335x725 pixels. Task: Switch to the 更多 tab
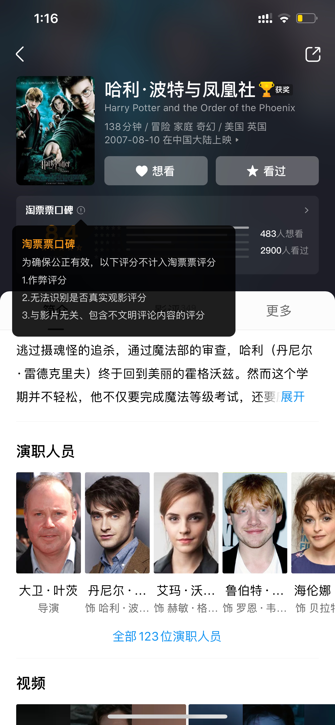pos(279,311)
